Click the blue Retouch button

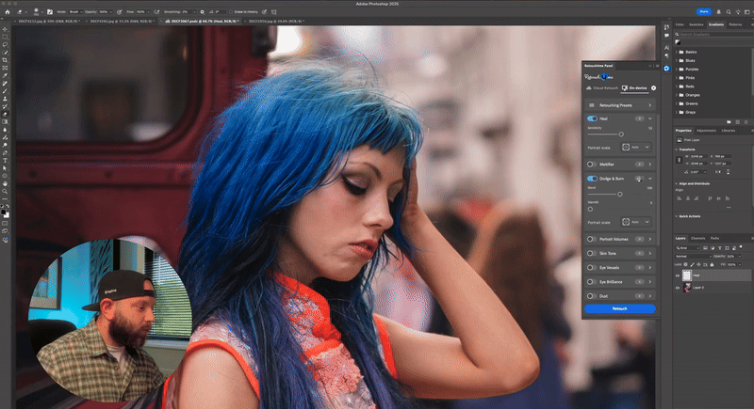pos(620,308)
